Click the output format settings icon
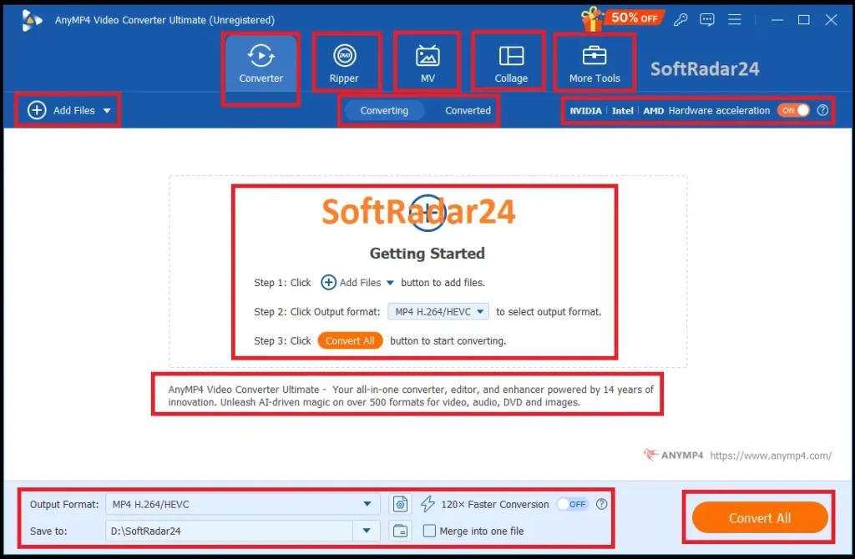 pos(401,504)
